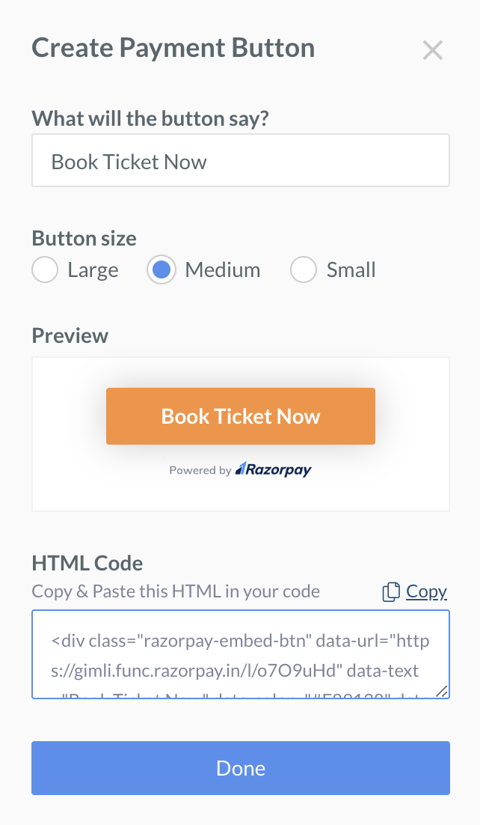
Task: Focus the button text input field
Action: (x=241, y=160)
